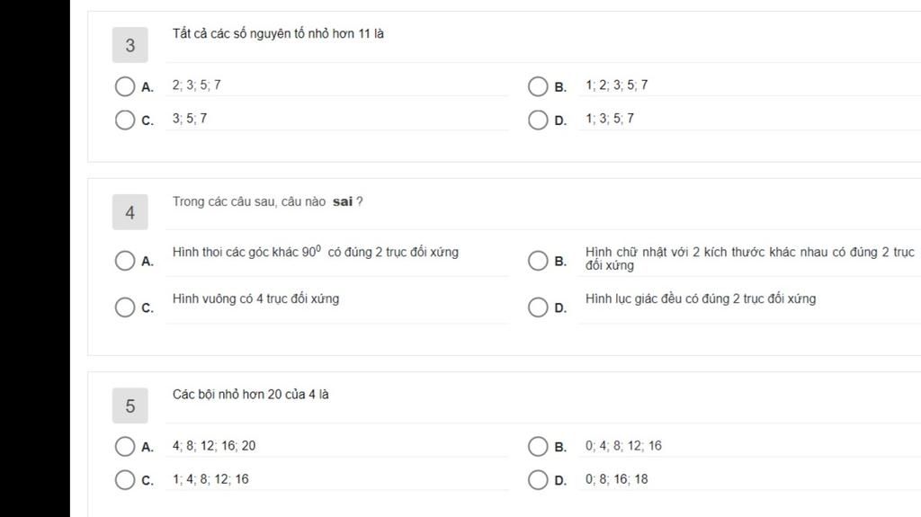Image resolution: width=921 pixels, height=517 pixels.
Task: Select radio C for Hình vuông statement
Action: coord(125,308)
